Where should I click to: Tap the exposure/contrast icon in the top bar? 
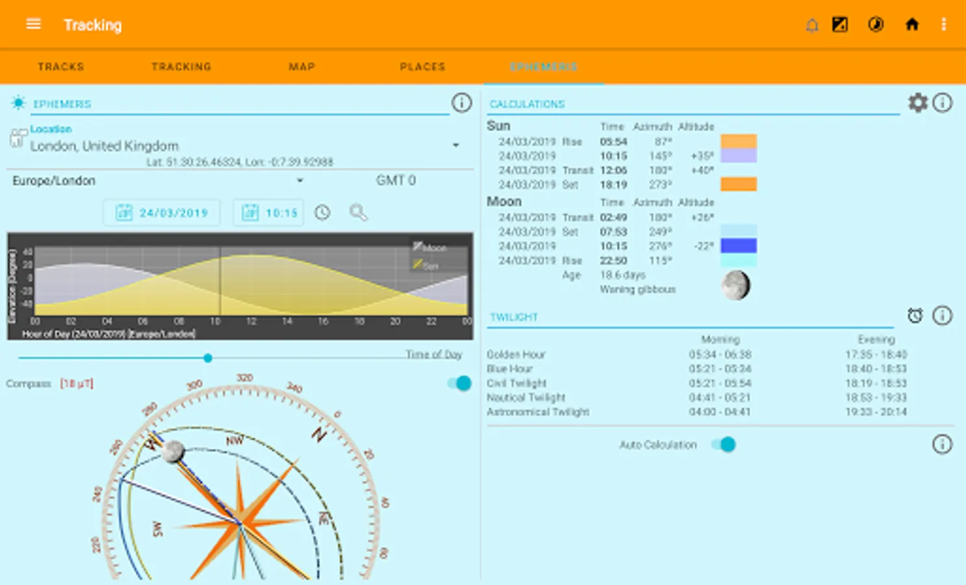pos(840,25)
